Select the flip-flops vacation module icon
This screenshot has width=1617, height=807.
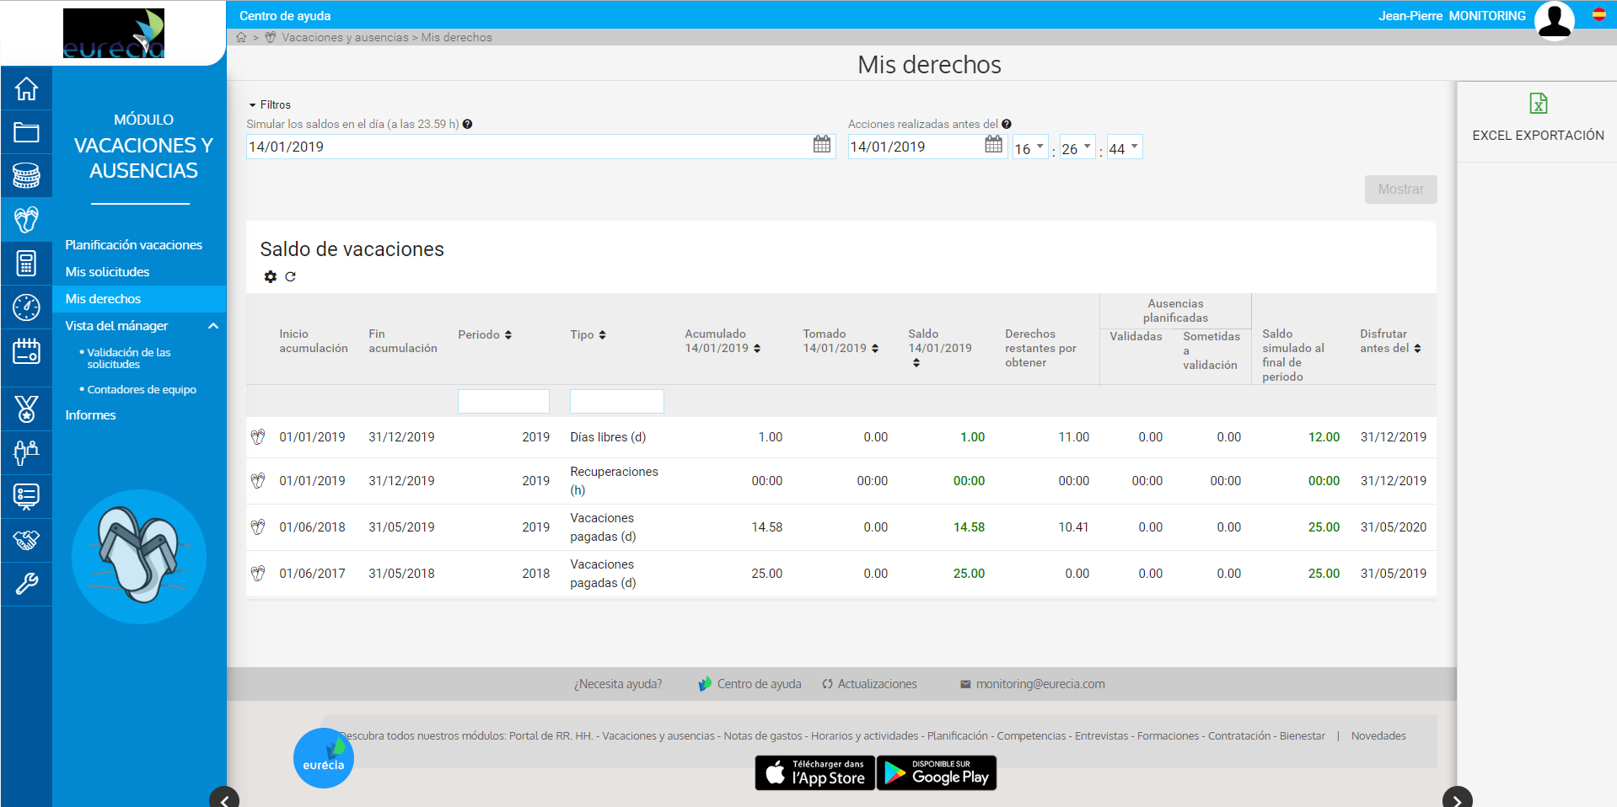(x=26, y=220)
